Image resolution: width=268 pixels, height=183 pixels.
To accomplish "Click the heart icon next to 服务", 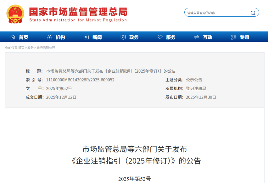I will point(160,37).
